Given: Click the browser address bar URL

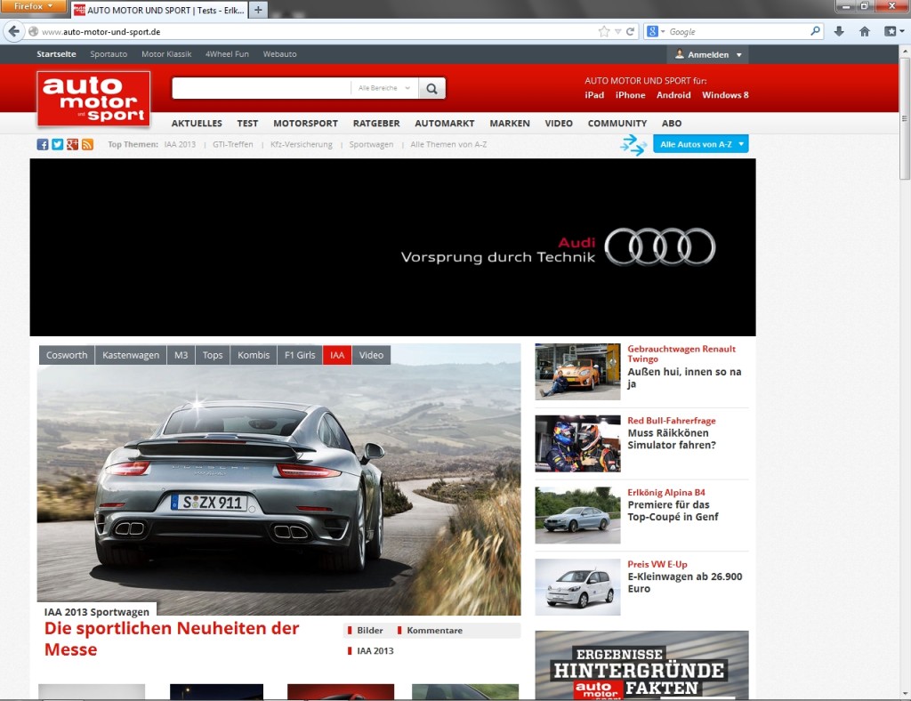Looking at the screenshot, I should pos(101,32).
